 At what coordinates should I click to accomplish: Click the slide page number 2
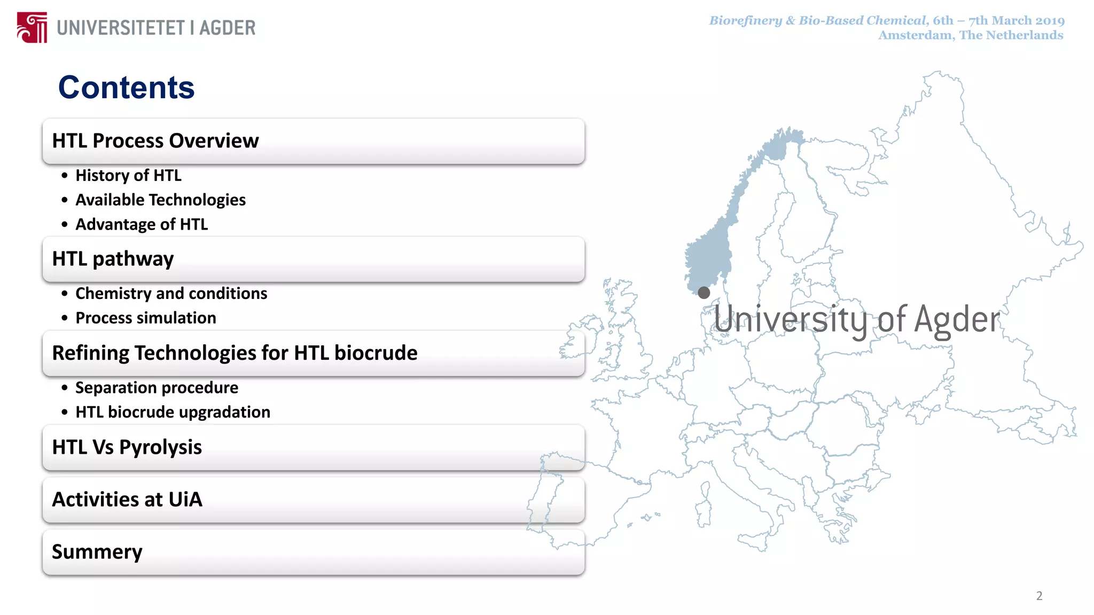click(x=1039, y=596)
